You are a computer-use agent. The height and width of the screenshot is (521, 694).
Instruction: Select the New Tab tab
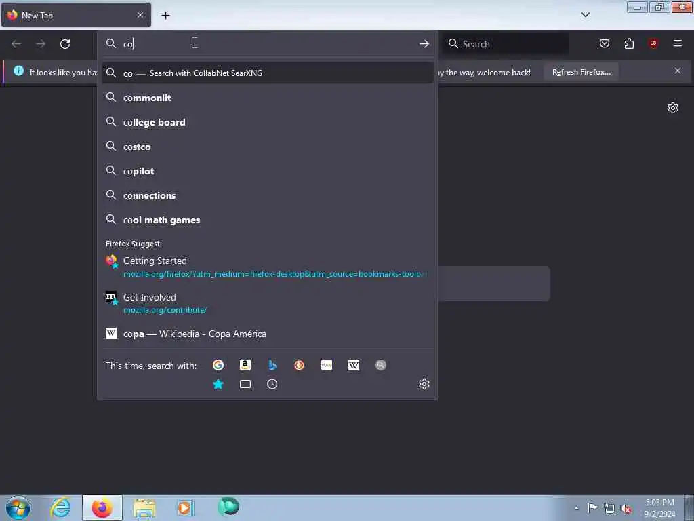pos(76,15)
